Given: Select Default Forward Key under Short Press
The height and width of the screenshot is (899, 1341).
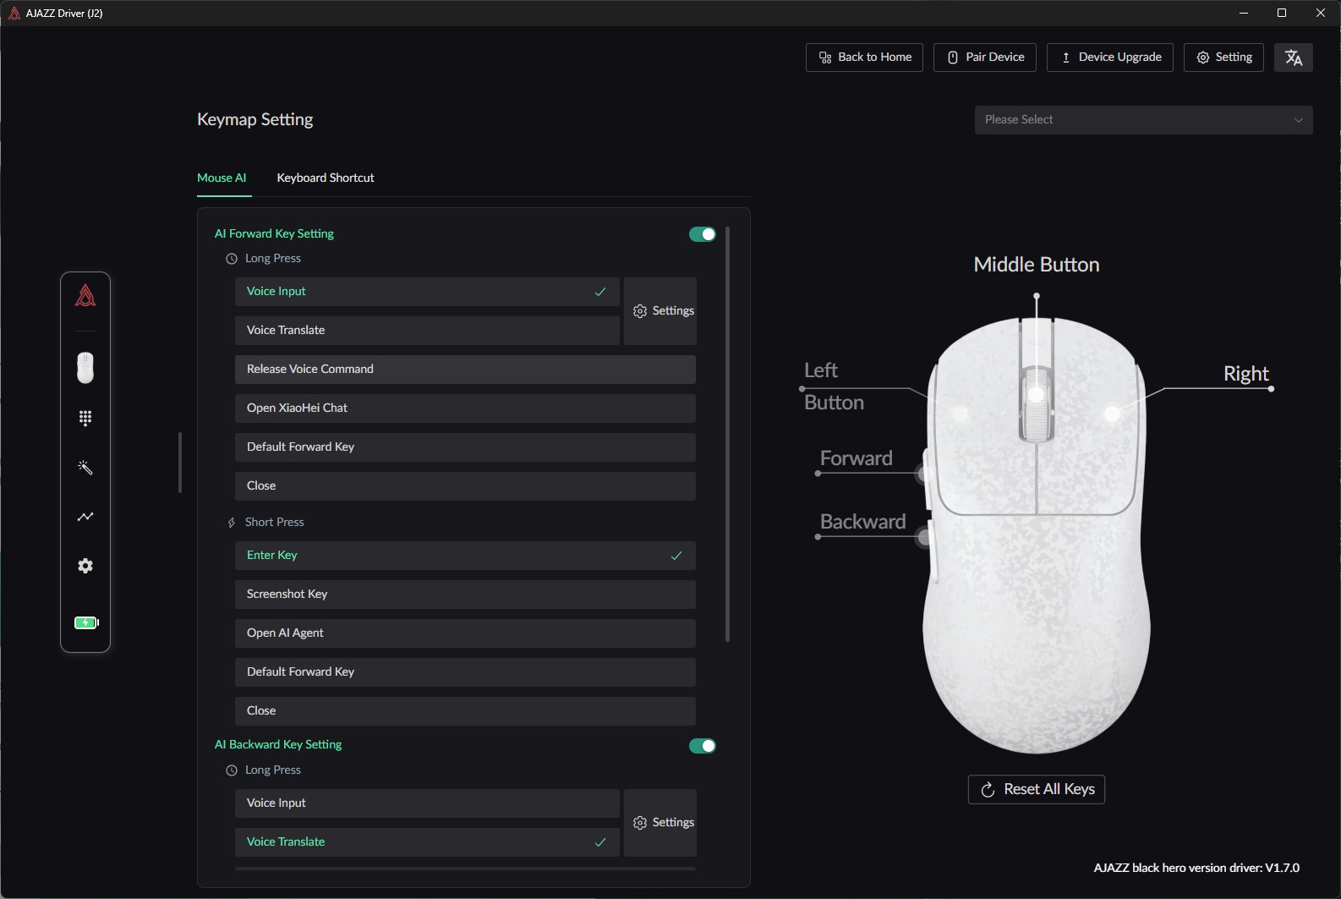Looking at the screenshot, I should pos(465,672).
